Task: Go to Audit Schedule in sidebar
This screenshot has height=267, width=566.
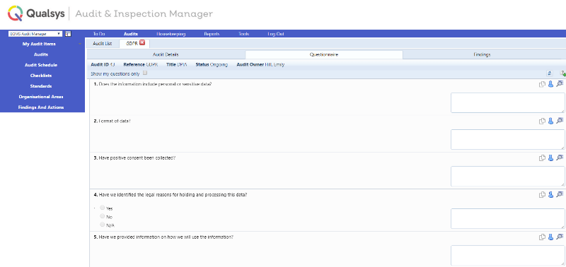Action: click(x=41, y=65)
